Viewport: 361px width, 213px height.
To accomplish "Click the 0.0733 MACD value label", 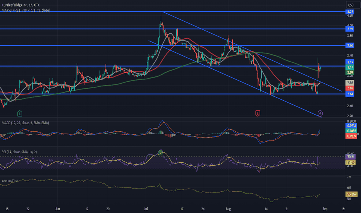I will click(x=351, y=126).
